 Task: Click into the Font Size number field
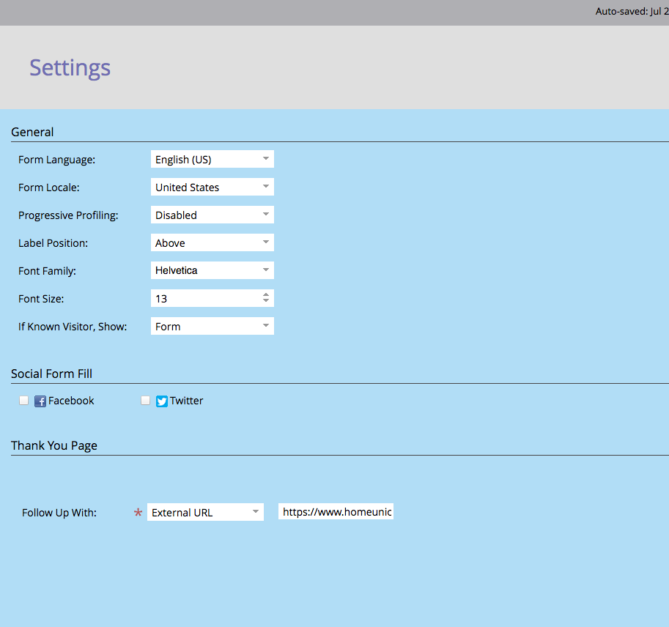pyautogui.click(x=204, y=299)
